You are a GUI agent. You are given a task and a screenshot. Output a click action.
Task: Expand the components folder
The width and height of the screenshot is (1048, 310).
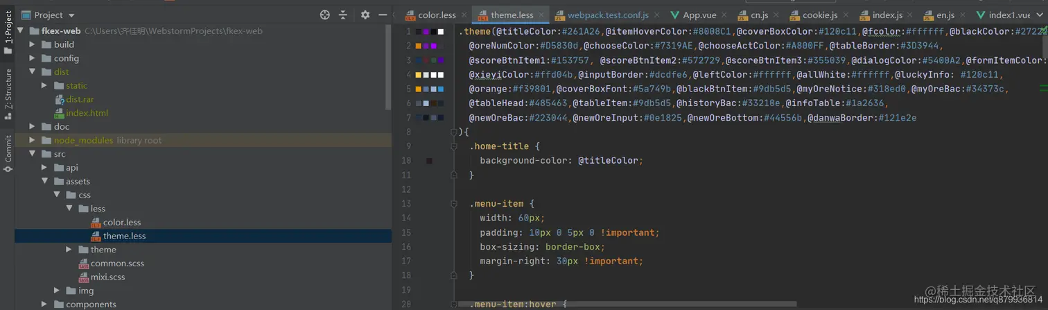pos(44,304)
